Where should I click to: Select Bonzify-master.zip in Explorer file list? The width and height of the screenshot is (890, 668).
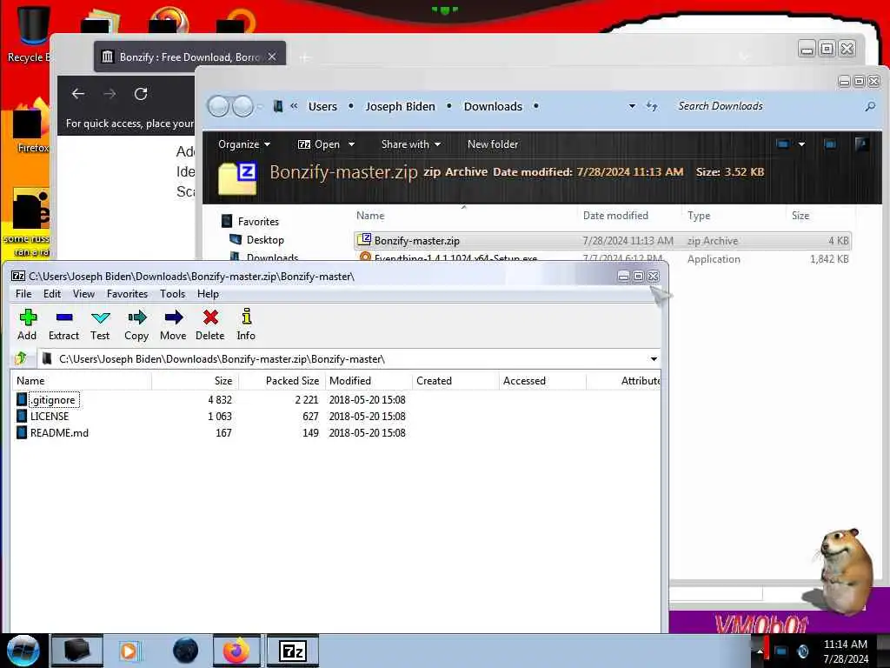pyautogui.click(x=602, y=241)
